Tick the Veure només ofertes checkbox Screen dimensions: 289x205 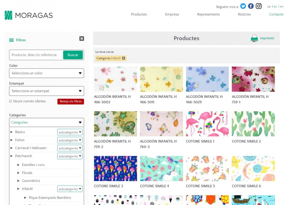click(x=11, y=101)
